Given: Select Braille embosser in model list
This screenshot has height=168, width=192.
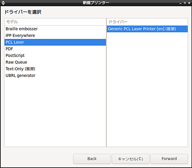Looking at the screenshot, I should point(55,29).
